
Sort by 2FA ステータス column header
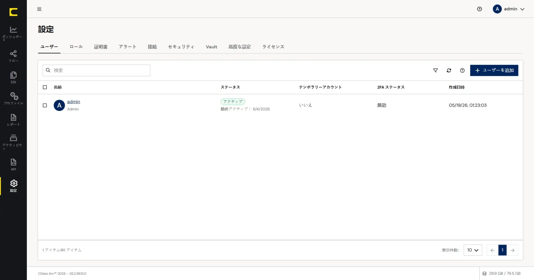(x=391, y=87)
